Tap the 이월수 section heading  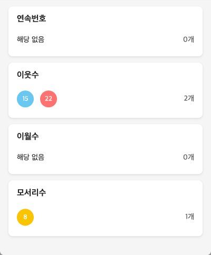28,136
